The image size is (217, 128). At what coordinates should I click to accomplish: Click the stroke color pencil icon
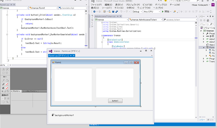click(x=3, y=84)
